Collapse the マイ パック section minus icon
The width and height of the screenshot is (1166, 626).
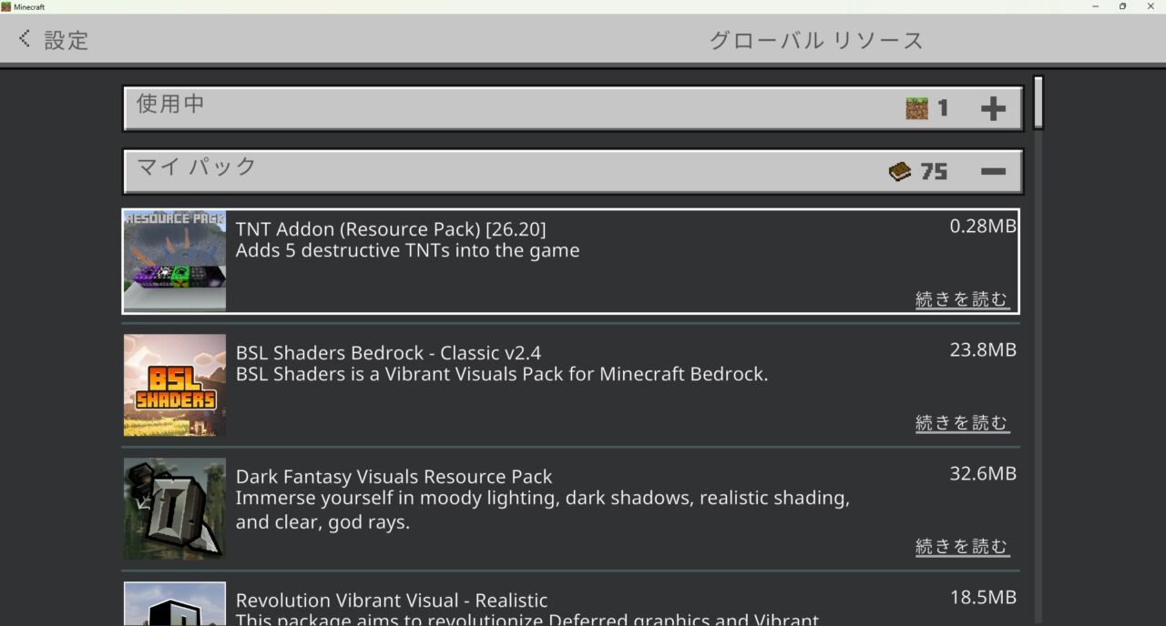tap(993, 171)
